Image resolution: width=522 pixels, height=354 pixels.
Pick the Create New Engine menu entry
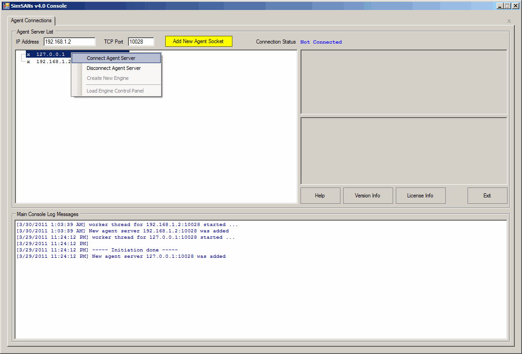click(108, 78)
